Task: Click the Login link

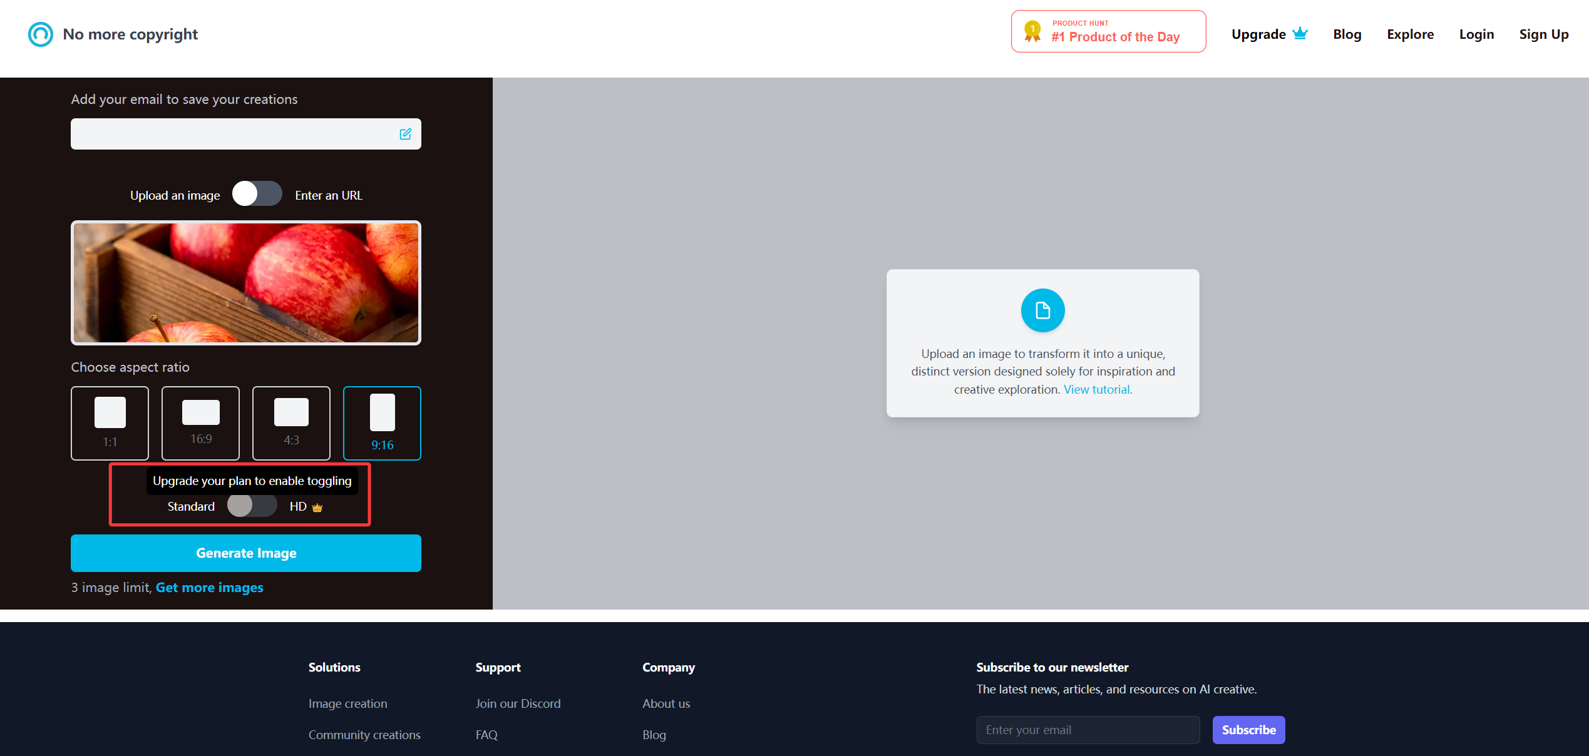Action: 1476,34
